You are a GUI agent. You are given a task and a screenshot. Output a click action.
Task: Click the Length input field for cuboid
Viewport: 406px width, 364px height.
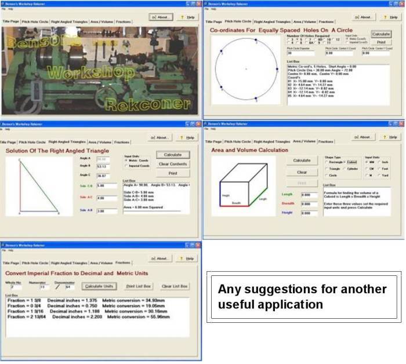click(x=310, y=195)
